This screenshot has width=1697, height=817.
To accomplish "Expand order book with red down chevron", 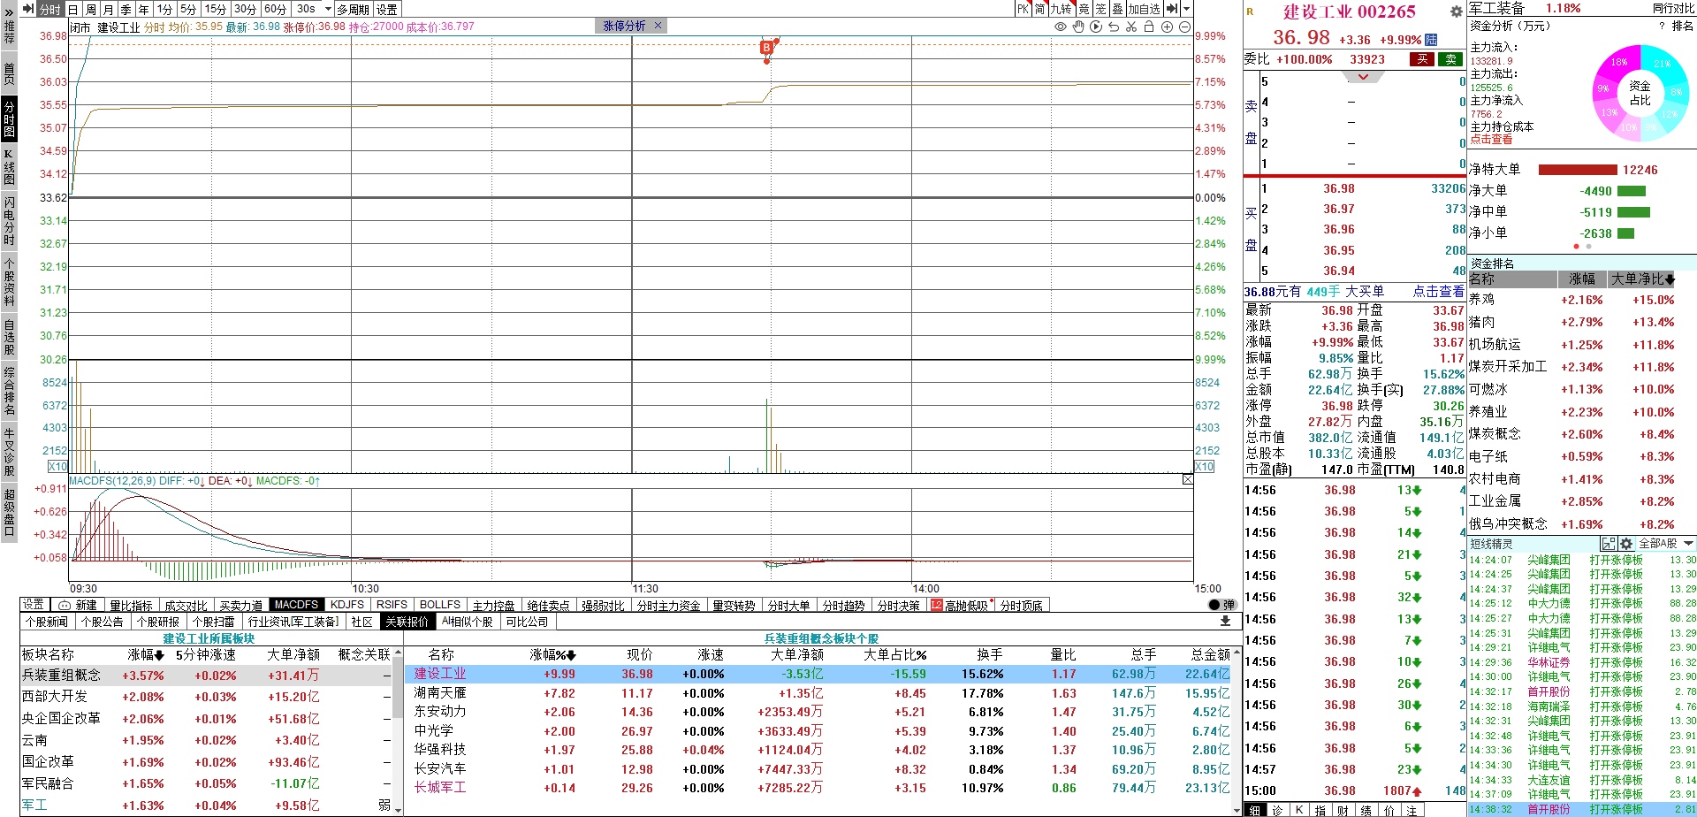I will click(x=1363, y=77).
